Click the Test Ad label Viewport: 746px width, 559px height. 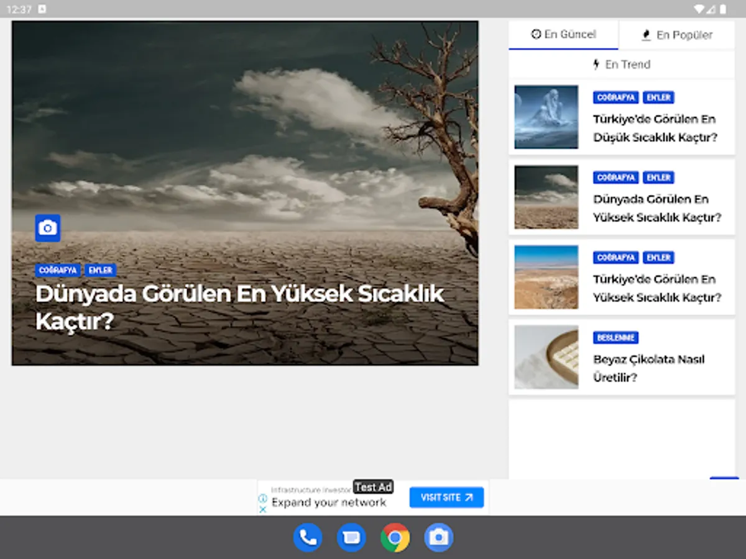pyautogui.click(x=373, y=487)
